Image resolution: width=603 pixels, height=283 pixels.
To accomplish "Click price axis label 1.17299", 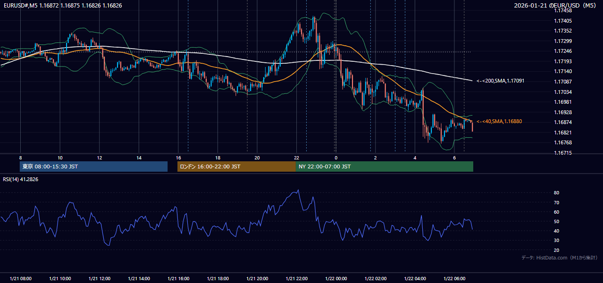I will 563,41.
